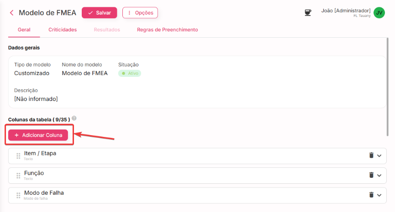Expand the Modo de Falha column details
Image resolution: width=395 pixels, height=212 pixels.
point(379,195)
